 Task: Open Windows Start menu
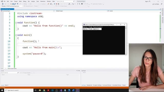pos(2,90)
